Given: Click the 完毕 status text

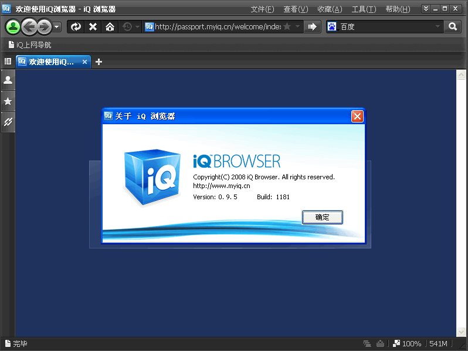Looking at the screenshot, I should pyautogui.click(x=20, y=343).
